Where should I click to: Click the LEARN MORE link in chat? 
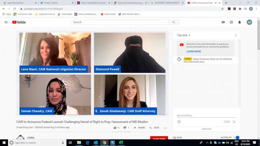[194, 52]
